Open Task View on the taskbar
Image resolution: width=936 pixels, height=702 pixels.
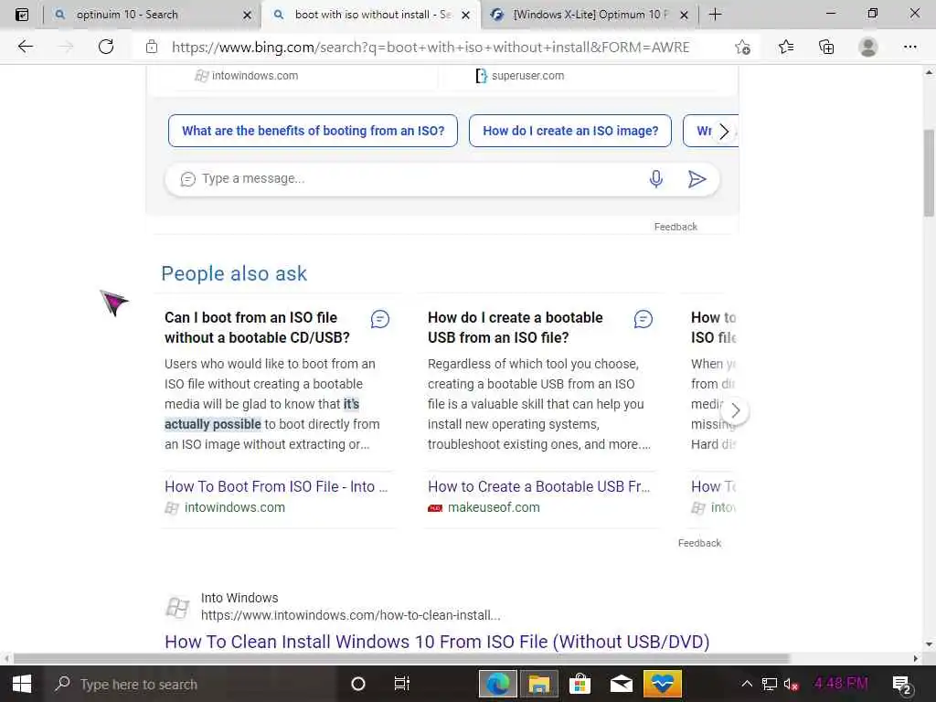[402, 684]
